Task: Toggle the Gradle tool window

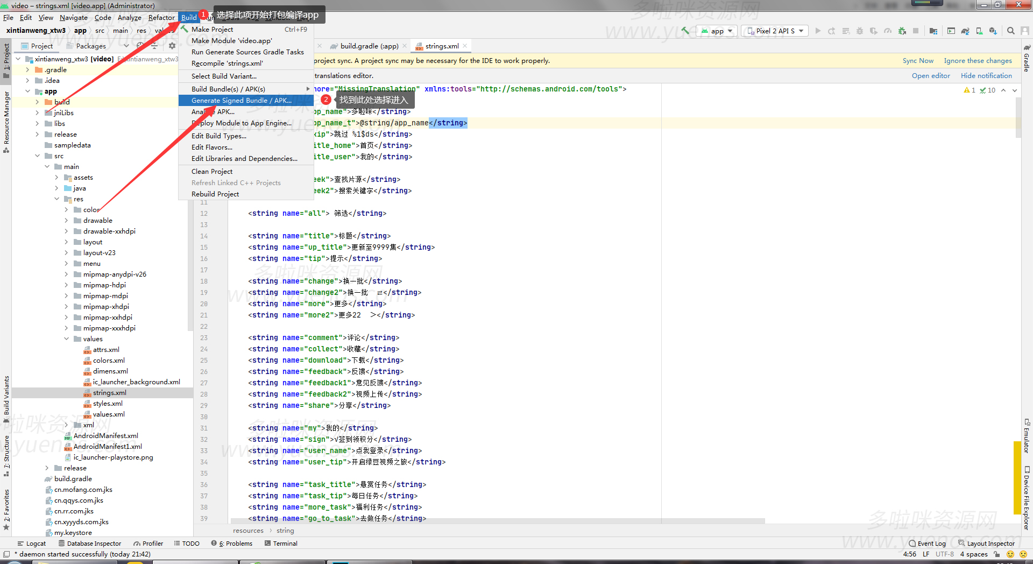Action: [x=1027, y=59]
